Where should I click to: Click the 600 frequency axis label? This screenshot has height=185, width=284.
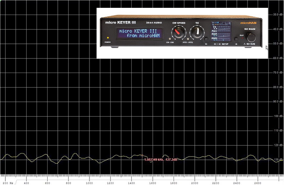pyautogui.click(x=48, y=183)
